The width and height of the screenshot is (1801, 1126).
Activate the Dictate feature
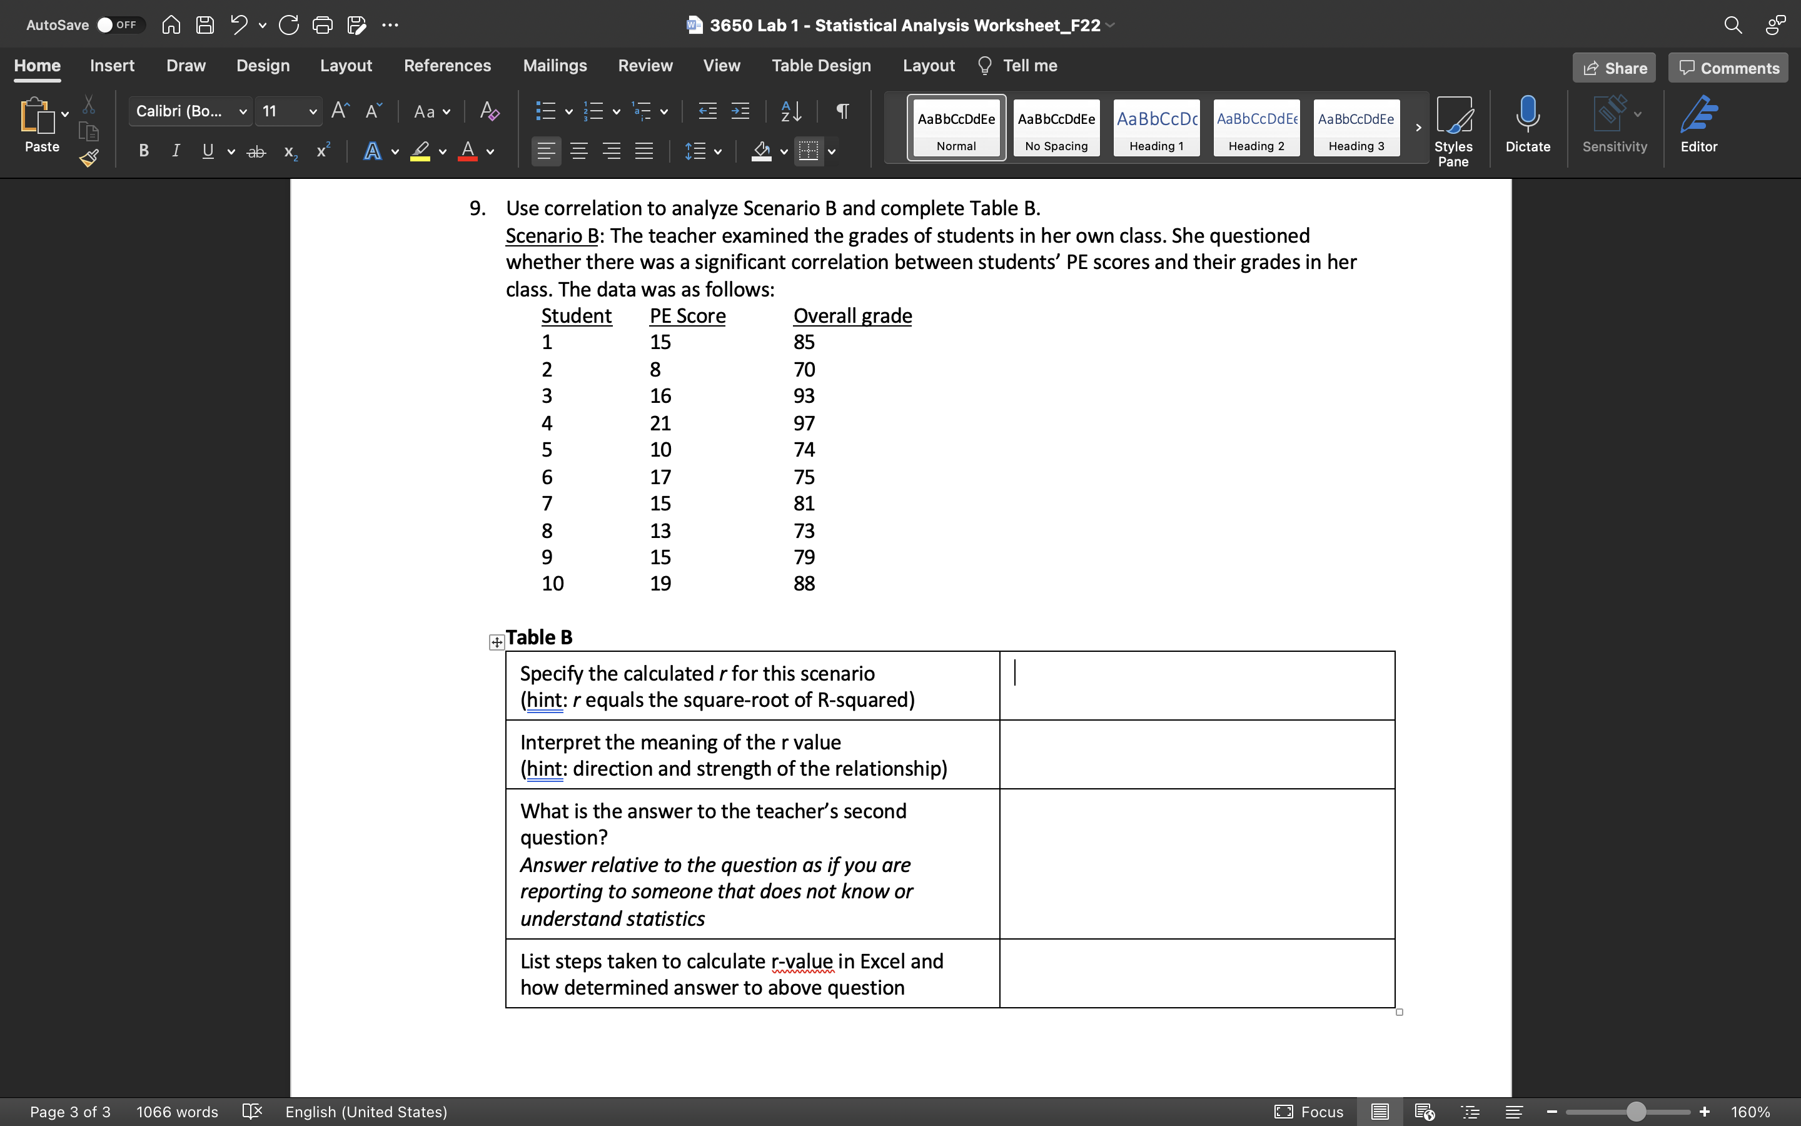1528,126
